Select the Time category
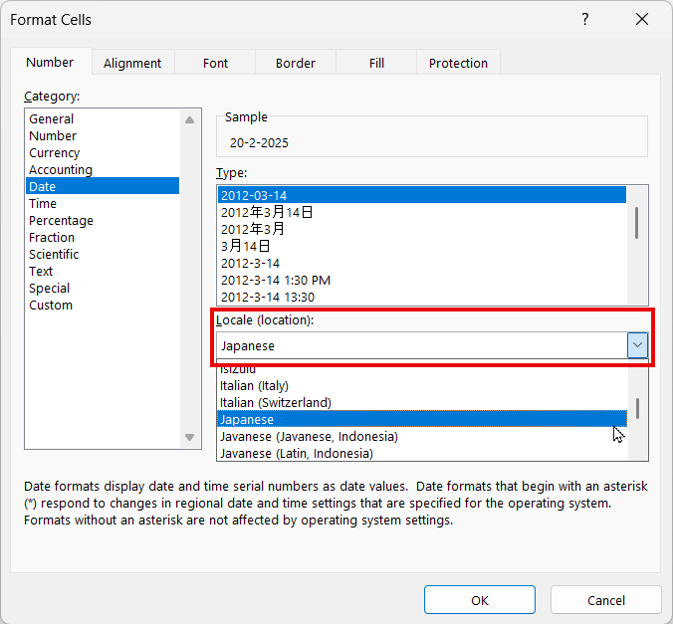The image size is (673, 624). (x=103, y=203)
